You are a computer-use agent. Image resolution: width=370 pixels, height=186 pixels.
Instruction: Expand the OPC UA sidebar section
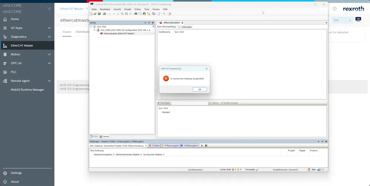49,63
